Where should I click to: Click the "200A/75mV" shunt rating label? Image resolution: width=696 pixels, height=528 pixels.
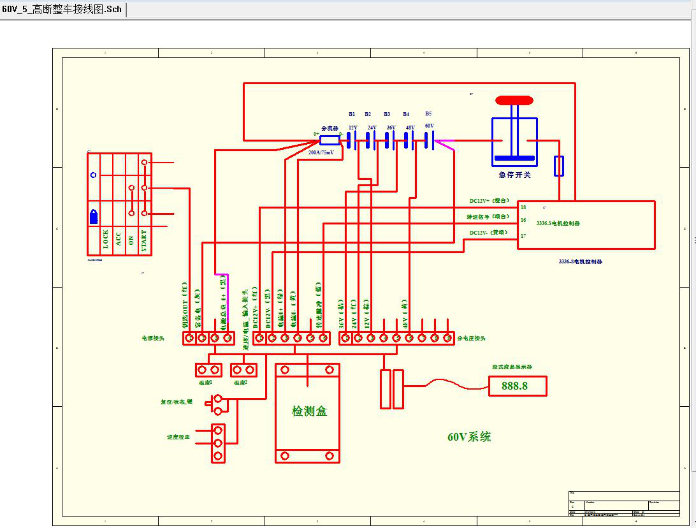[x=321, y=152]
